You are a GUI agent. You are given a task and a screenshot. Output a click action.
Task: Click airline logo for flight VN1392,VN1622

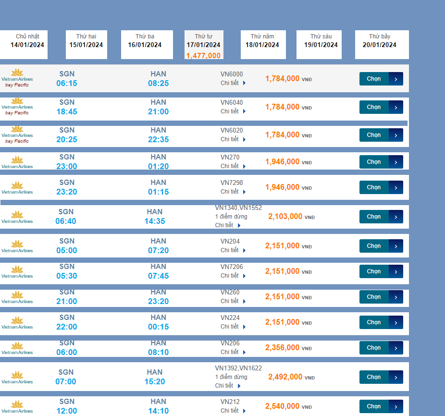[17, 378]
